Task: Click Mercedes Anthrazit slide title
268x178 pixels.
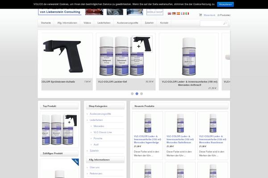Action: (x=189, y=83)
